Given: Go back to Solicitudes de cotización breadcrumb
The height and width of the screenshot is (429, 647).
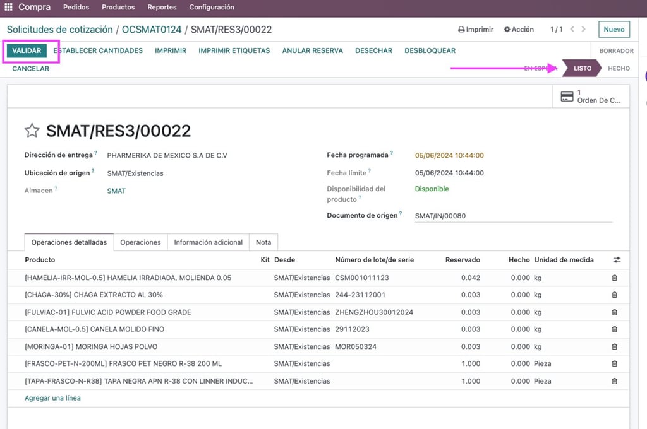Looking at the screenshot, I should click(60, 30).
